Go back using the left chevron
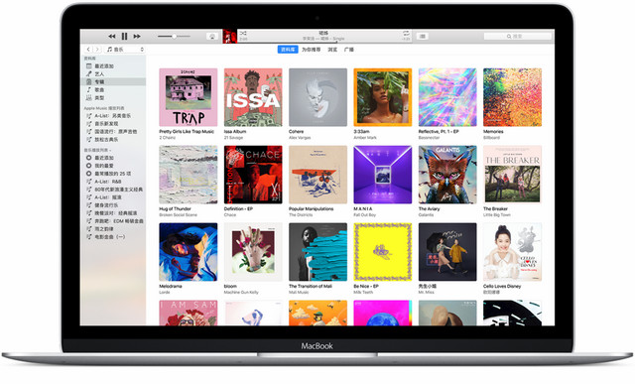 (x=88, y=49)
